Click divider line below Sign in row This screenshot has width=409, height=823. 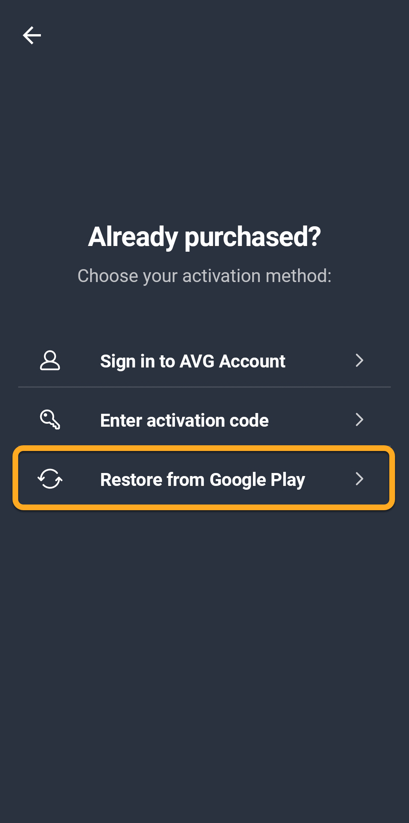click(x=204, y=387)
